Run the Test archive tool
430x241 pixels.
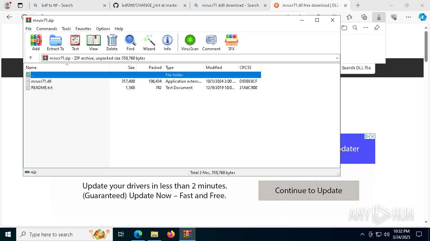pos(75,43)
